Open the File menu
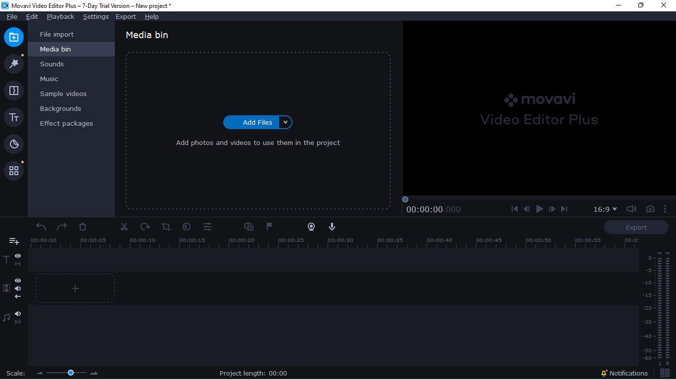Screen dimensions: 676x380 click(x=12, y=16)
